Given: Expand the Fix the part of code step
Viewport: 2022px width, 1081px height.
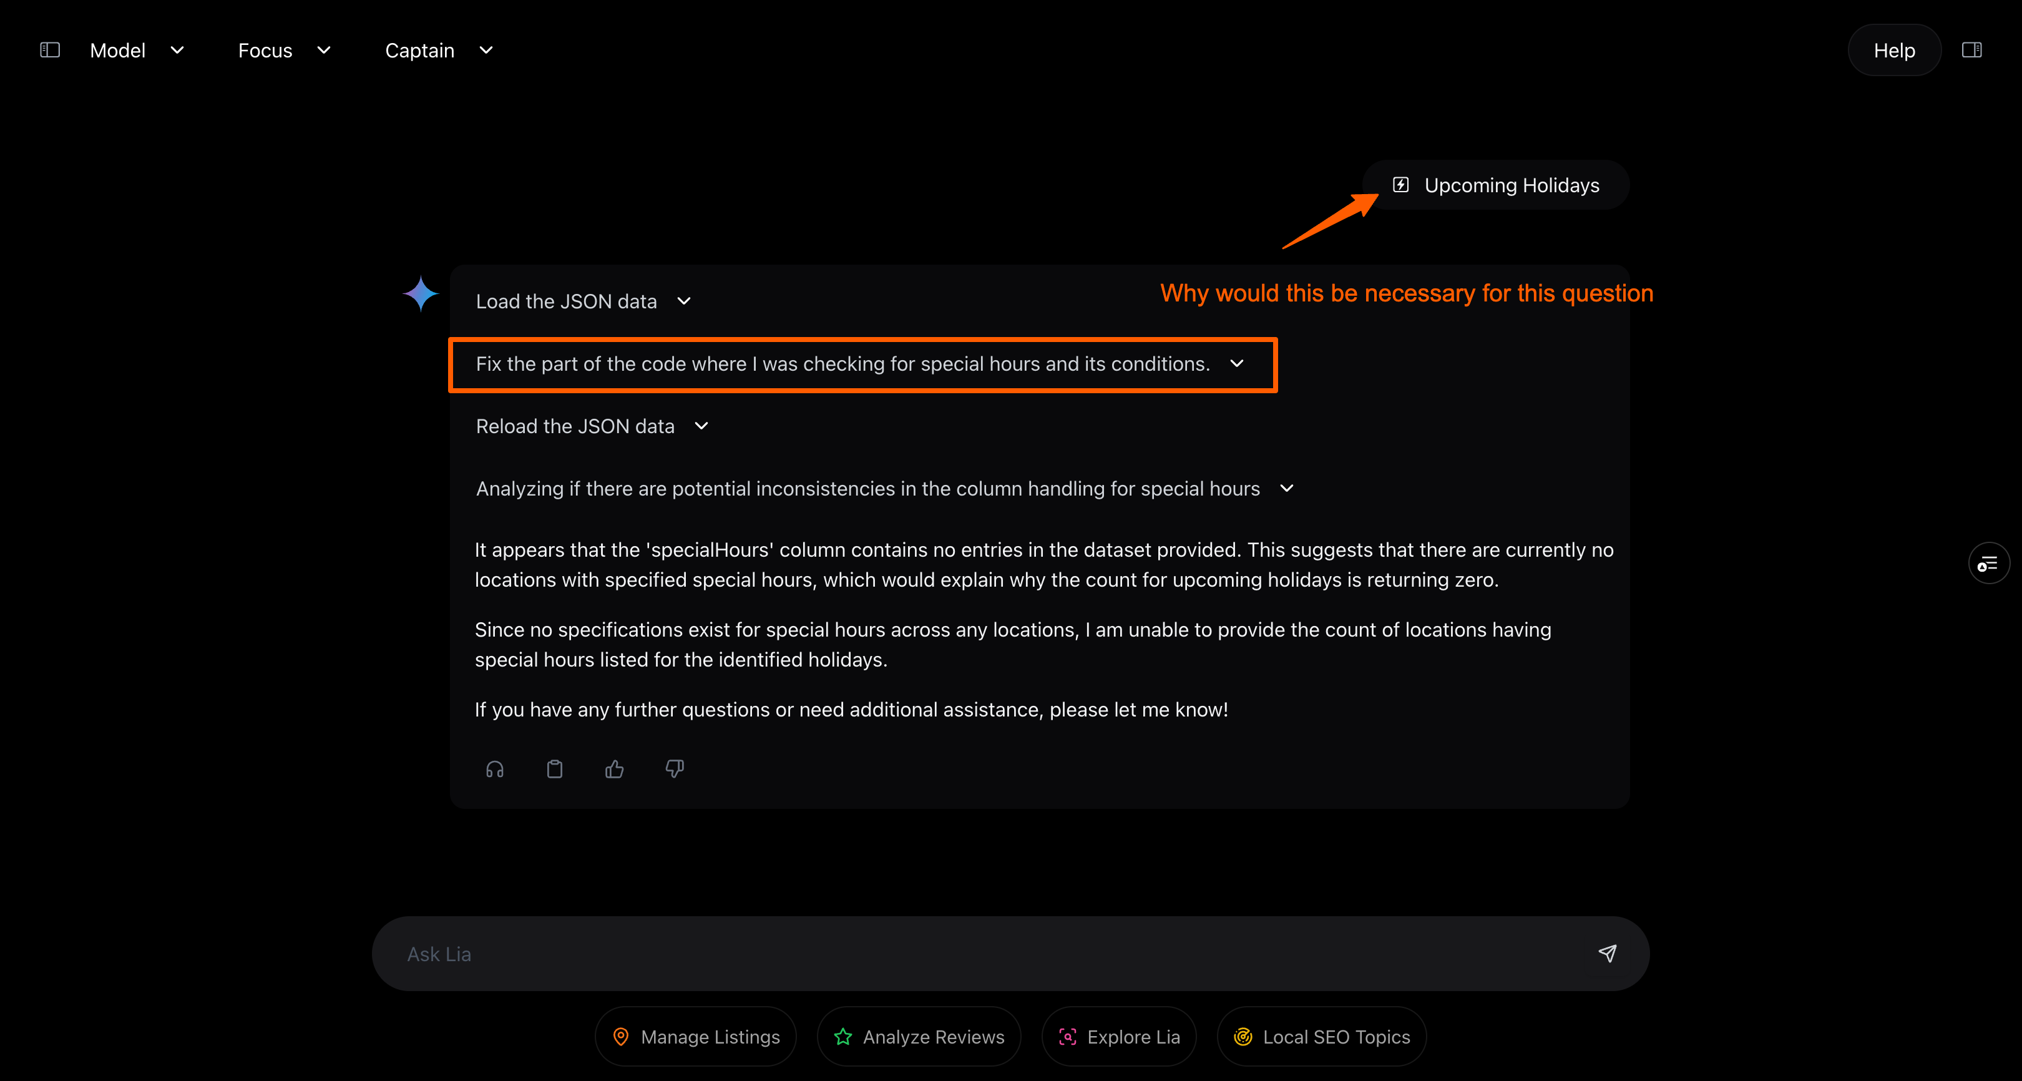Looking at the screenshot, I should [x=1237, y=363].
